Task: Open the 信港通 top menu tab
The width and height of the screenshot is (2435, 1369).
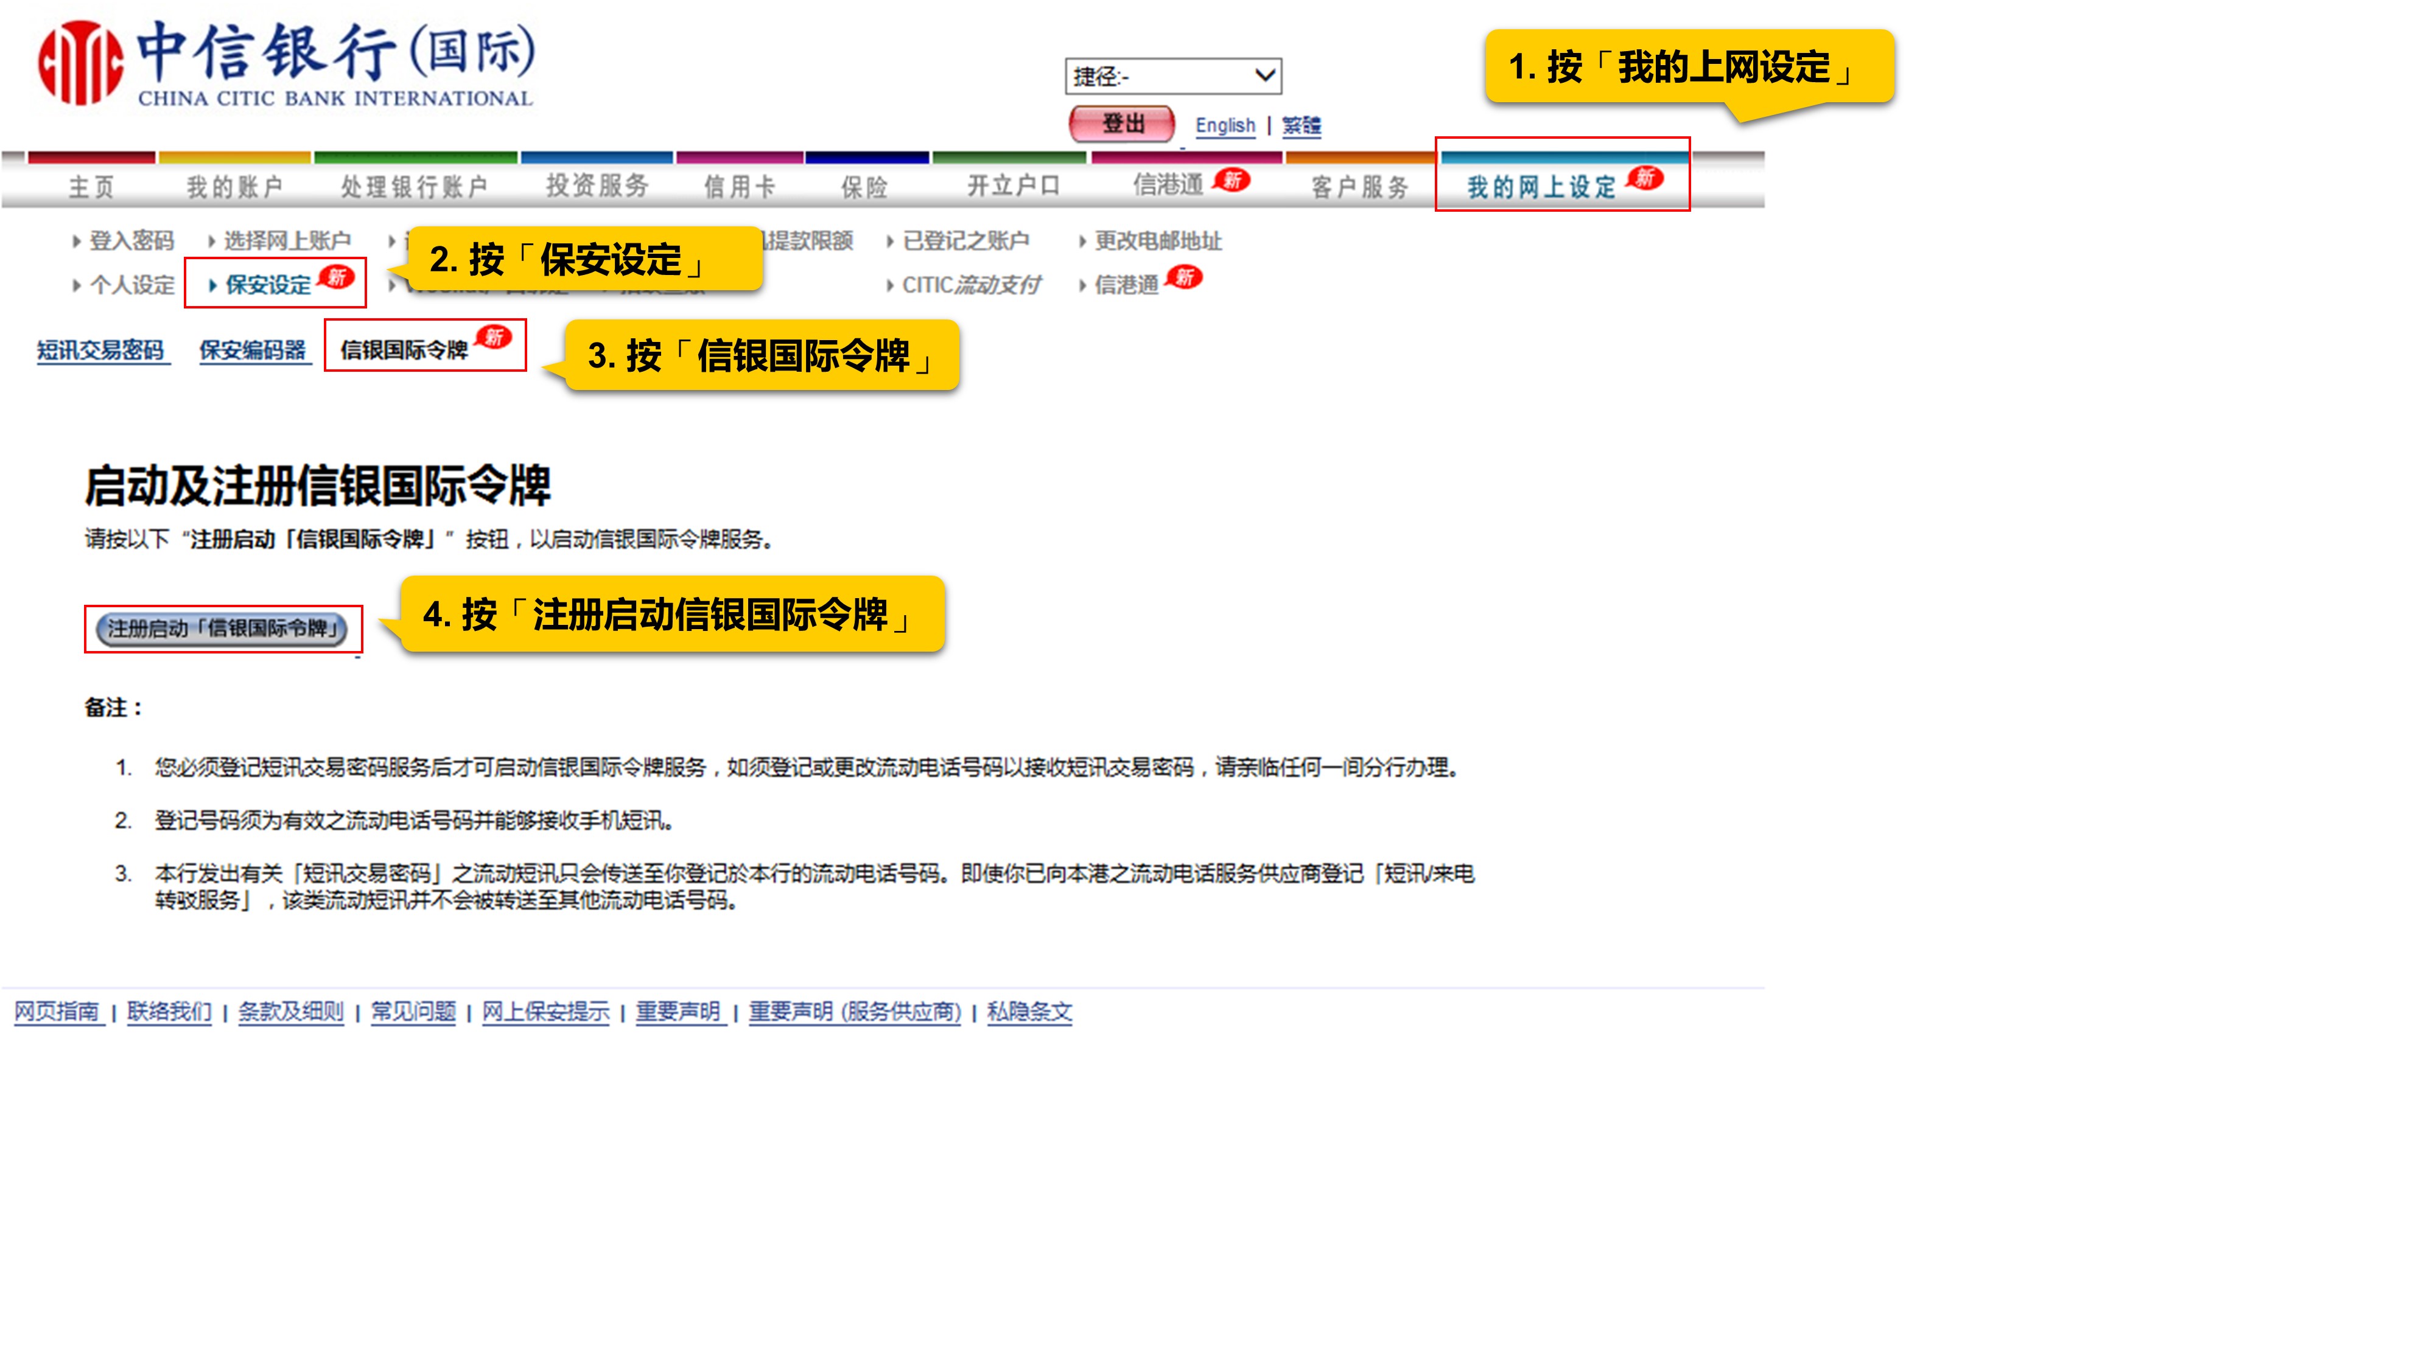Action: tap(1168, 184)
